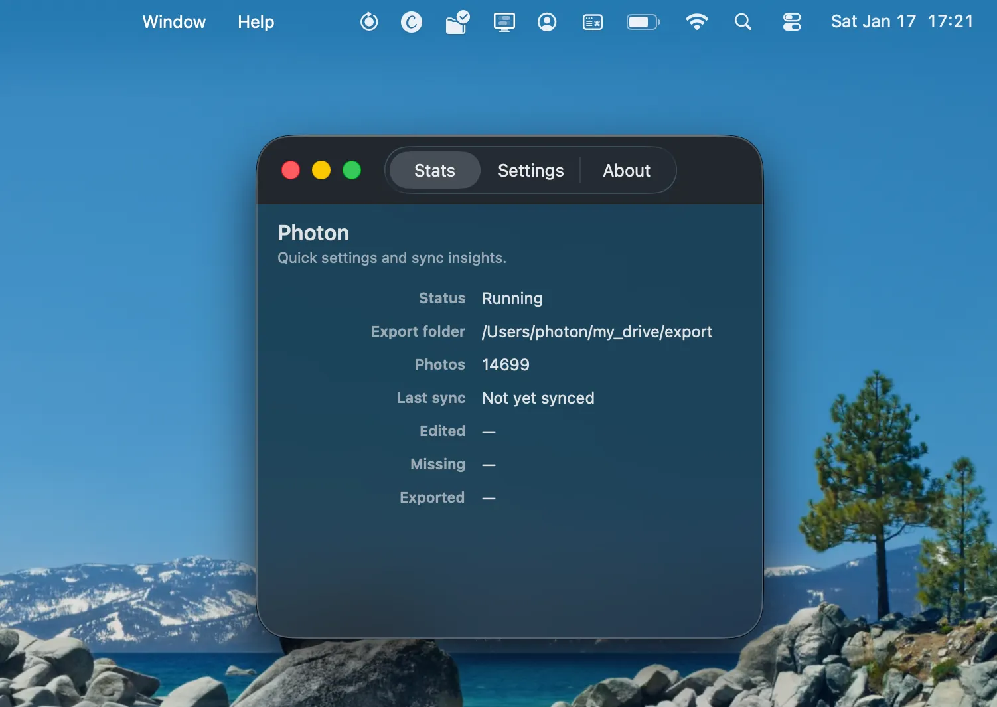Click 'Quick settings and sync insights.' subtitle
The height and width of the screenshot is (707, 997).
(392, 258)
